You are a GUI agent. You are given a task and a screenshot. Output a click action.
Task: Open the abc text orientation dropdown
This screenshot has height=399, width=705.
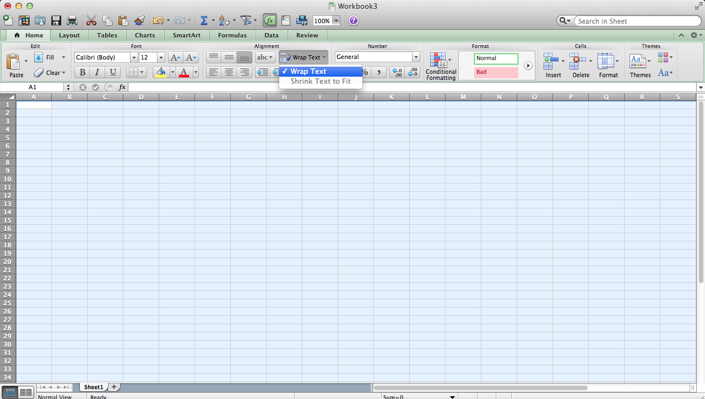(265, 57)
